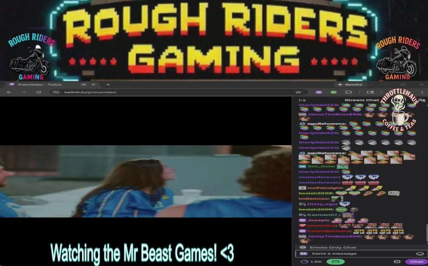
Task: Click username Kazman07_ in chat
Action: pos(323,215)
